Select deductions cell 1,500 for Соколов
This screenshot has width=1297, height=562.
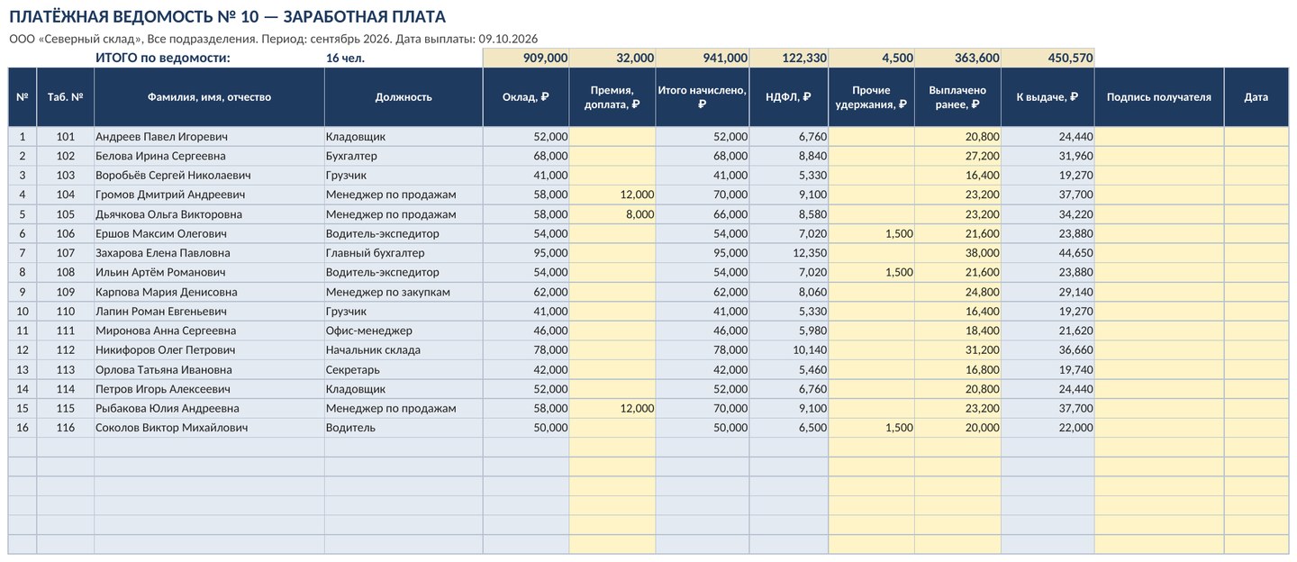coord(872,428)
